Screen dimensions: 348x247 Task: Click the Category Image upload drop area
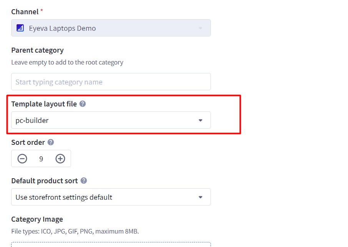pyautogui.click(x=111, y=244)
